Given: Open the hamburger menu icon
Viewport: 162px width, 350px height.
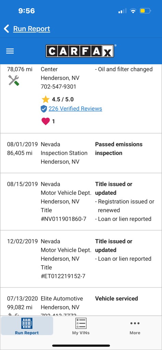Looking at the screenshot, I should pyautogui.click(x=10, y=51).
